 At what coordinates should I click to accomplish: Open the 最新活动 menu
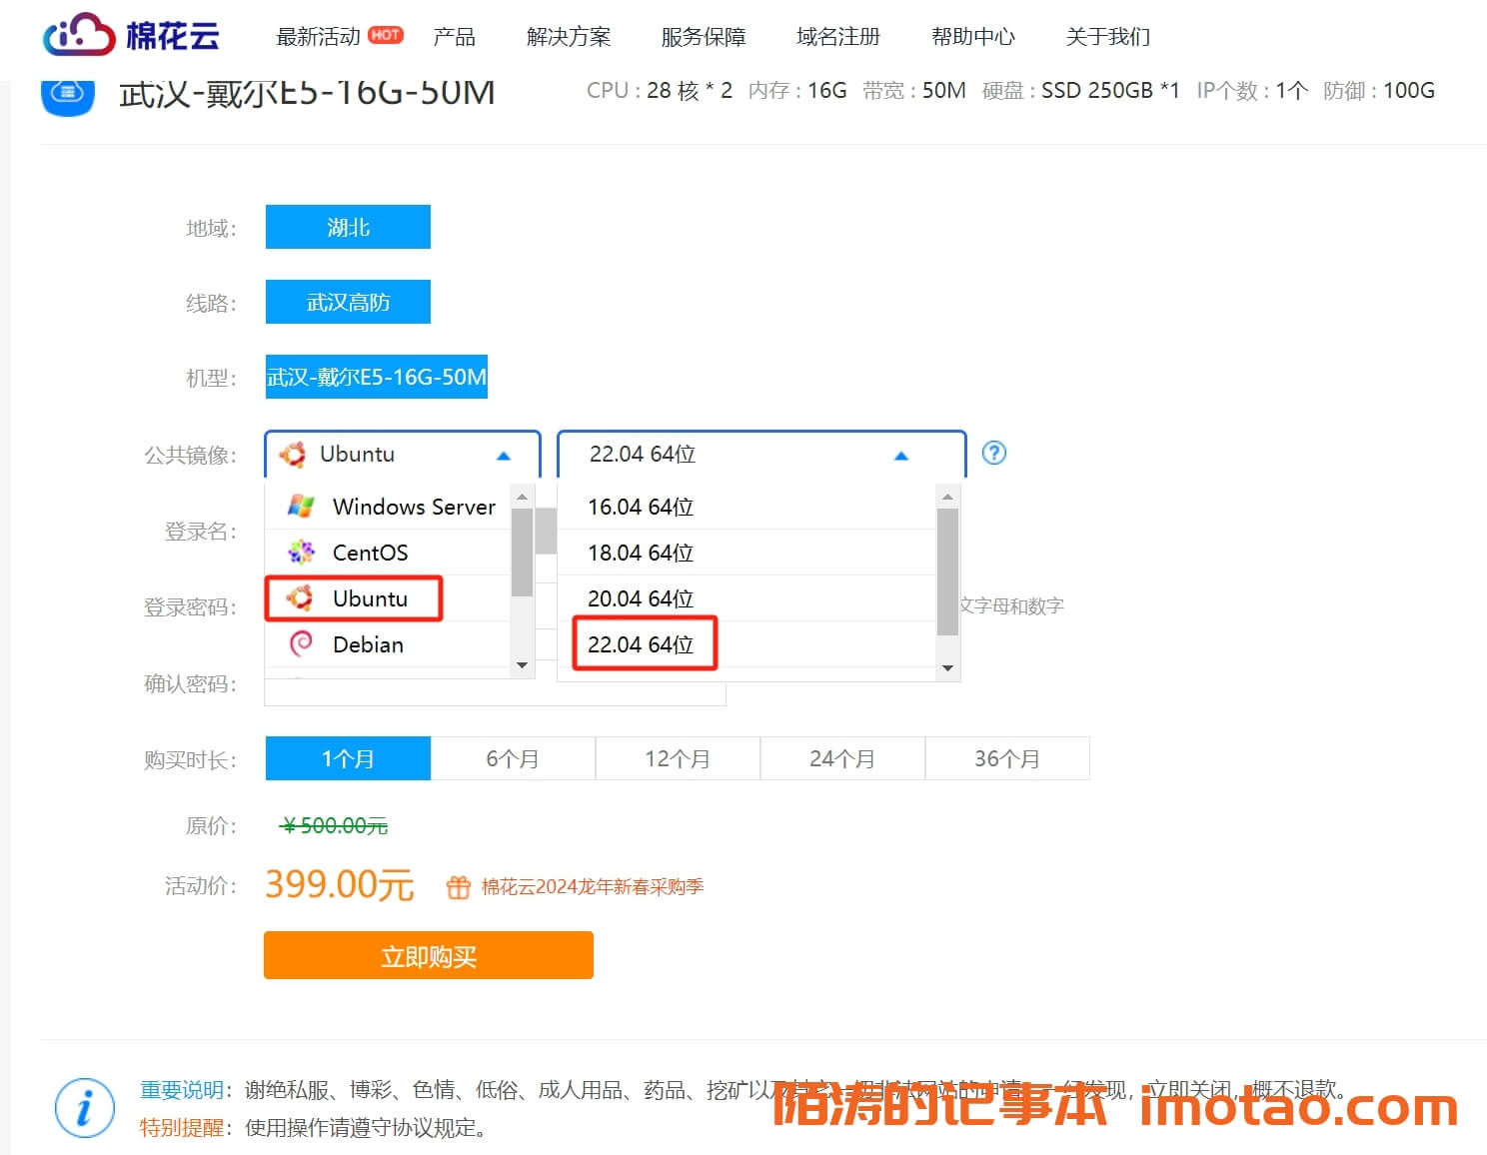318,37
